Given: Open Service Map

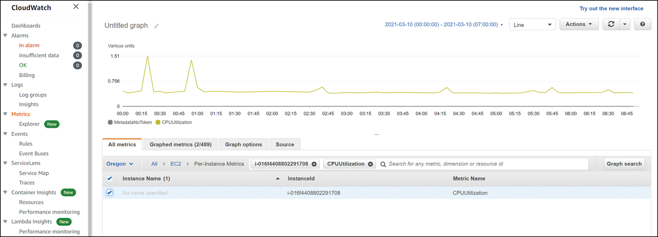Looking at the screenshot, I should coord(34,173).
